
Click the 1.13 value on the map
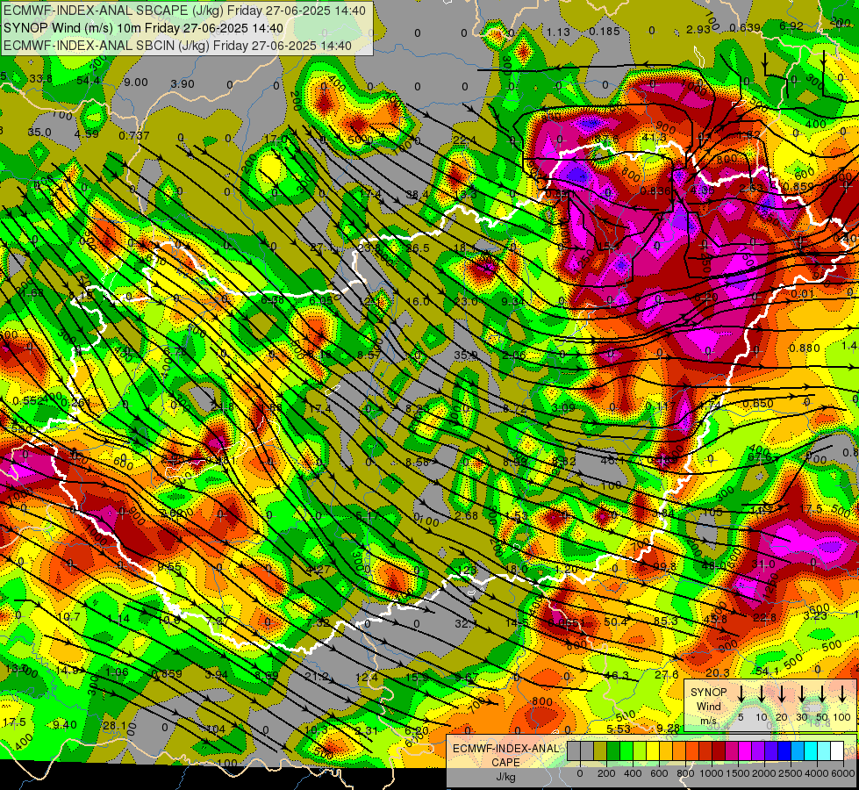(x=558, y=32)
